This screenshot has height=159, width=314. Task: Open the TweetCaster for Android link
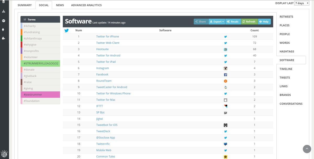click(112, 87)
